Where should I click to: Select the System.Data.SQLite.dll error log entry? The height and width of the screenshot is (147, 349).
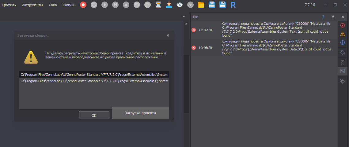coord(264,47)
